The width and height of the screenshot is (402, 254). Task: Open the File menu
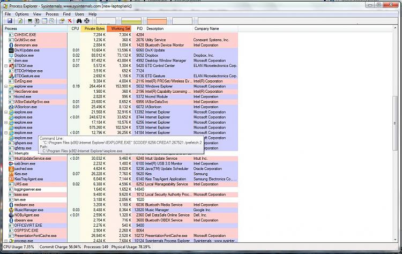pos(8,14)
